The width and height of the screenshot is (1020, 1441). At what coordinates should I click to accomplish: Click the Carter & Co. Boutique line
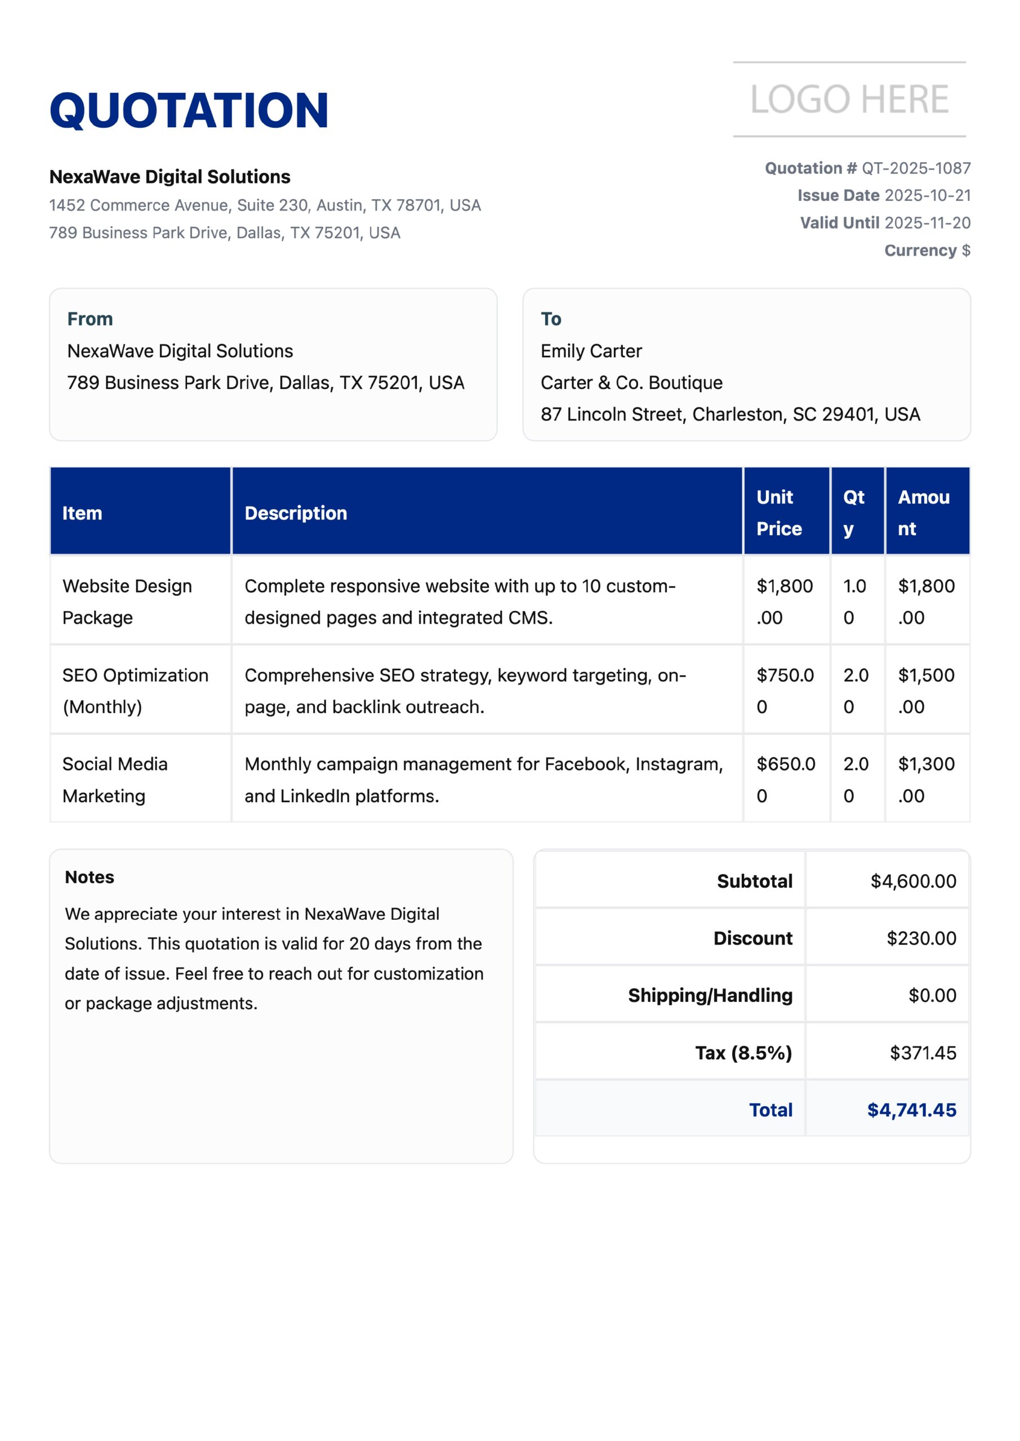click(x=631, y=383)
